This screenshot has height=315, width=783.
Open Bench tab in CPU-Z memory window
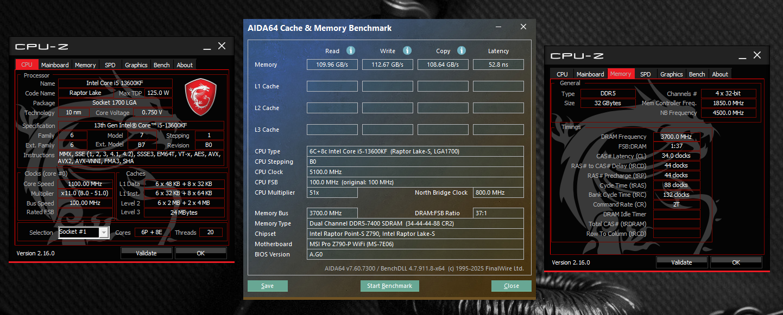pos(697,74)
